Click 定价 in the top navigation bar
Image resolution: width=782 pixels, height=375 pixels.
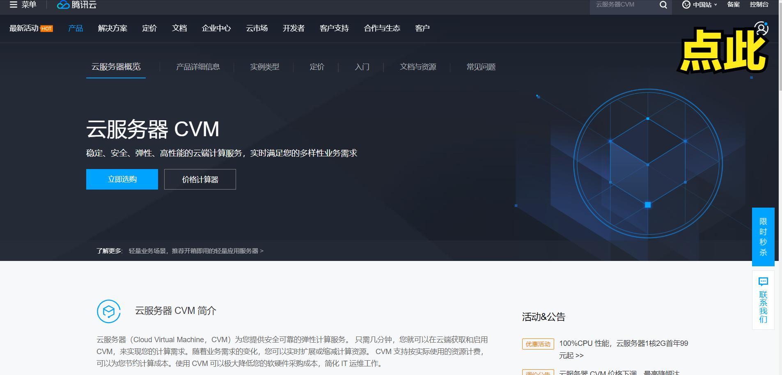click(149, 28)
